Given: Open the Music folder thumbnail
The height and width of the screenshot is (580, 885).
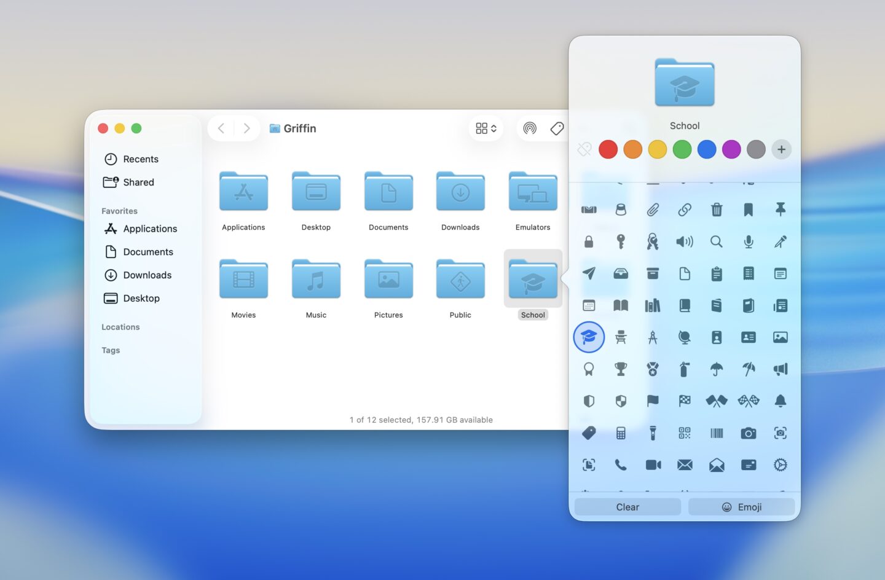Looking at the screenshot, I should click(x=316, y=278).
